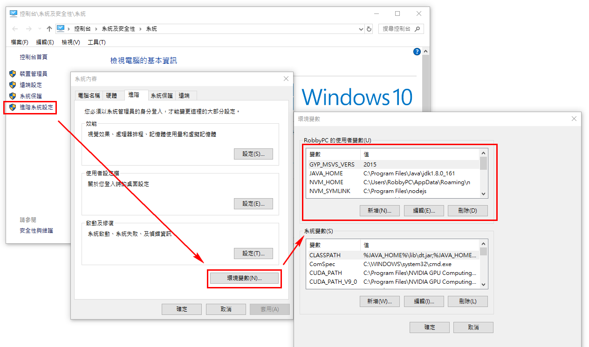
Task: Switch to the 電腦名稱 tab
Action: pos(89,95)
